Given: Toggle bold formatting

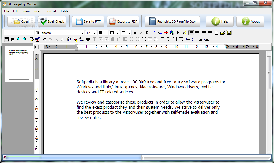Looking at the screenshot, I should [135, 33].
